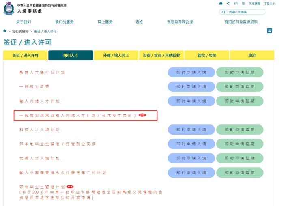Screen dimensions: 284x206
Task: Click the share icon in the top bar
Action: click(x=228, y=3)
